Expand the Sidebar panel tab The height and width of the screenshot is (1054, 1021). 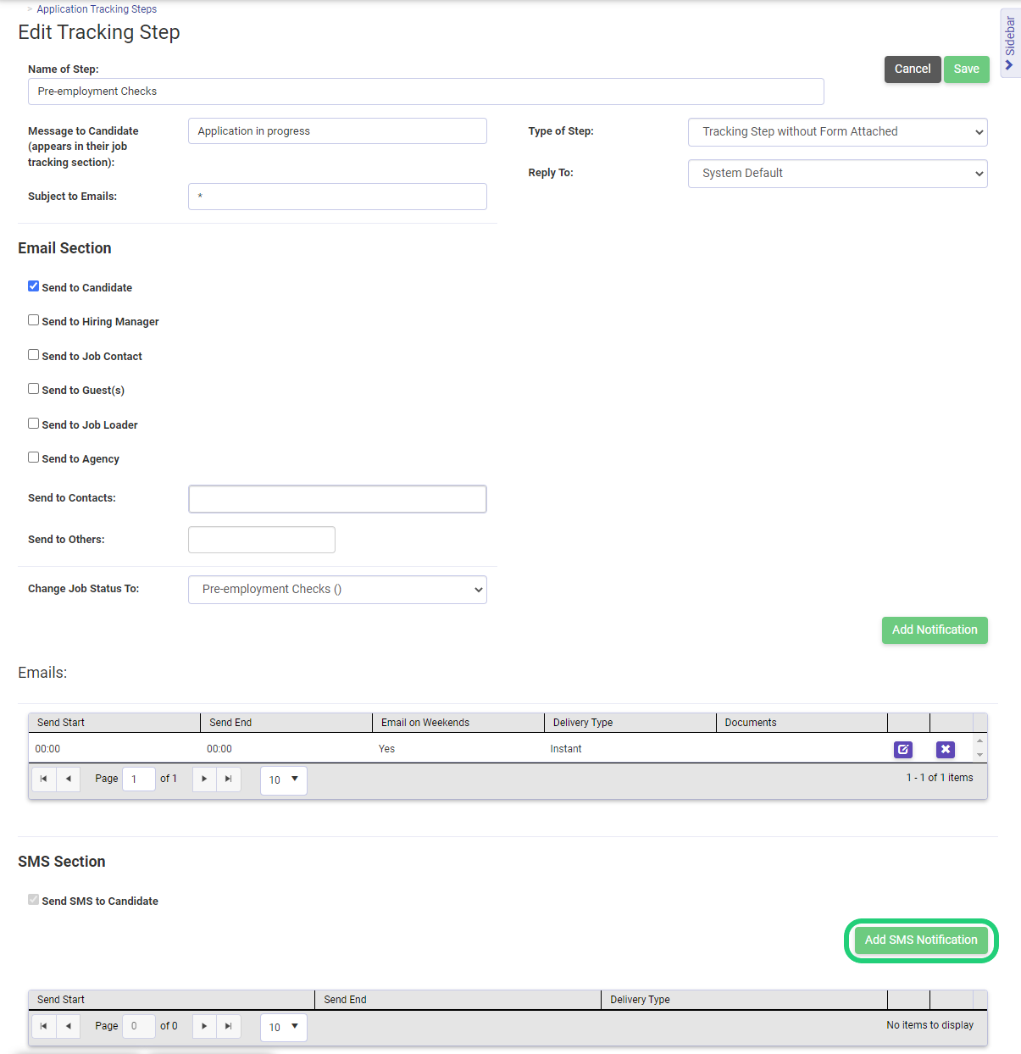[1010, 43]
